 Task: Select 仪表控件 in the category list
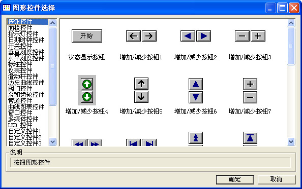coord(28,70)
